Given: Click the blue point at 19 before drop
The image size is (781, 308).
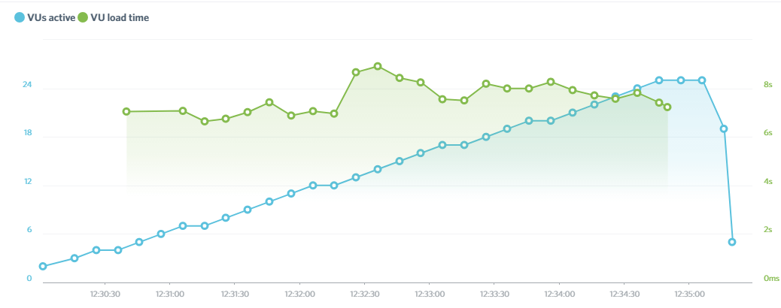Looking at the screenshot, I should tap(724, 129).
